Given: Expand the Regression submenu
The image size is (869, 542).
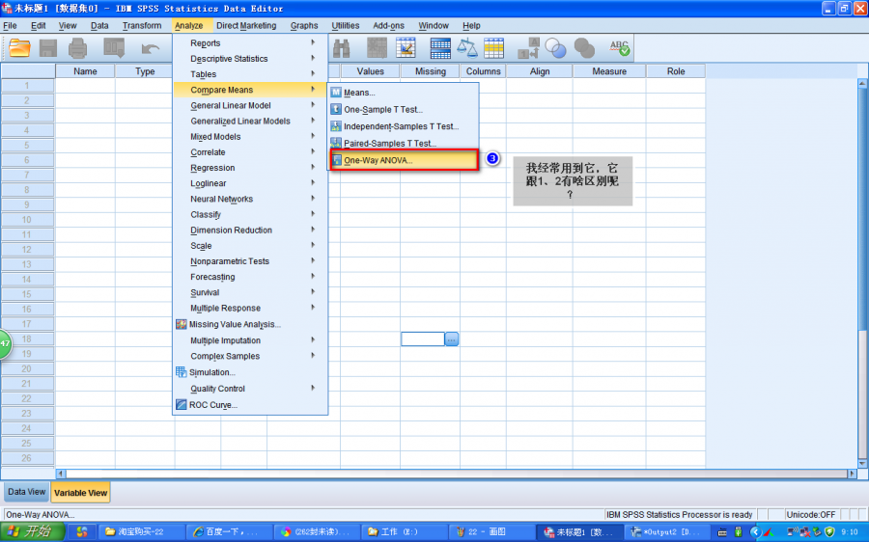Looking at the screenshot, I should 250,167.
